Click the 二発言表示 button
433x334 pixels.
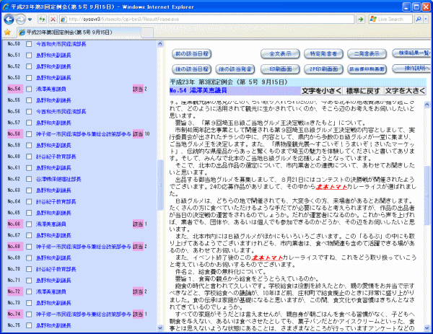[367, 53]
